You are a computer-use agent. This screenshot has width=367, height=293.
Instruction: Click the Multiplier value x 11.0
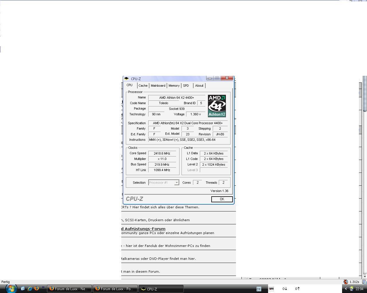coord(162,159)
